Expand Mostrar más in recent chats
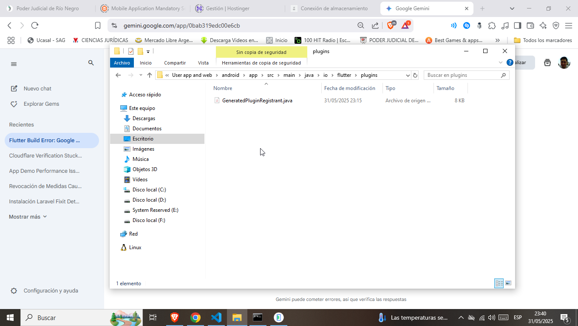This screenshot has height=326, width=578. tap(28, 216)
